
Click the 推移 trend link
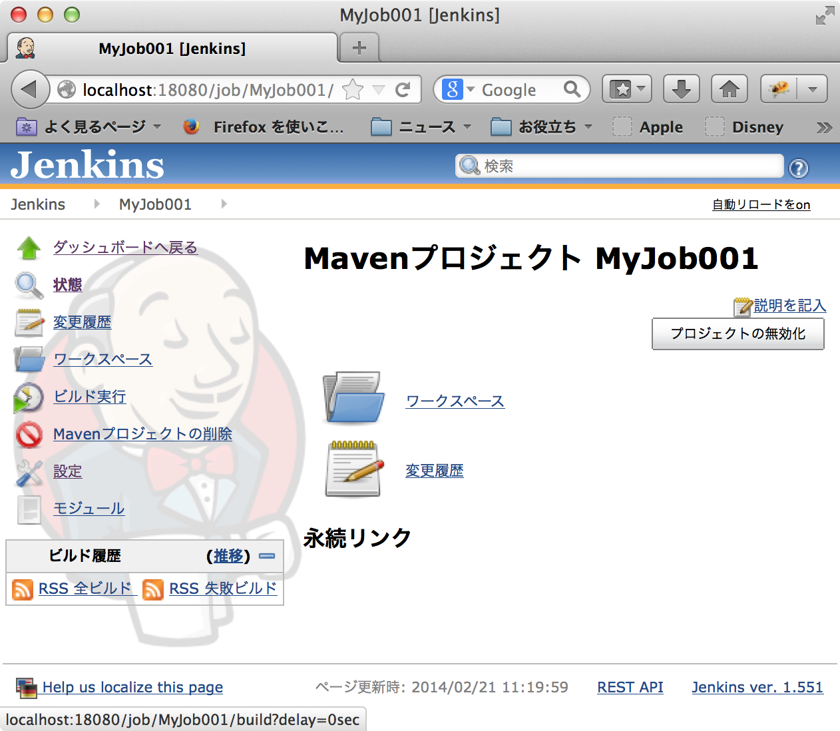point(228,556)
